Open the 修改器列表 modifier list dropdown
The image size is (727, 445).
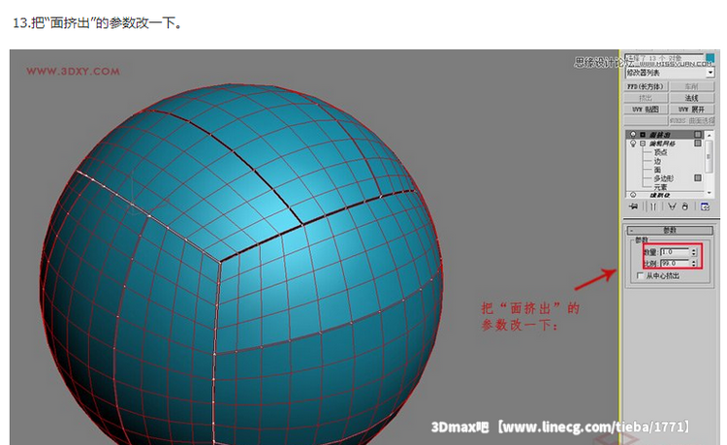click(x=670, y=73)
